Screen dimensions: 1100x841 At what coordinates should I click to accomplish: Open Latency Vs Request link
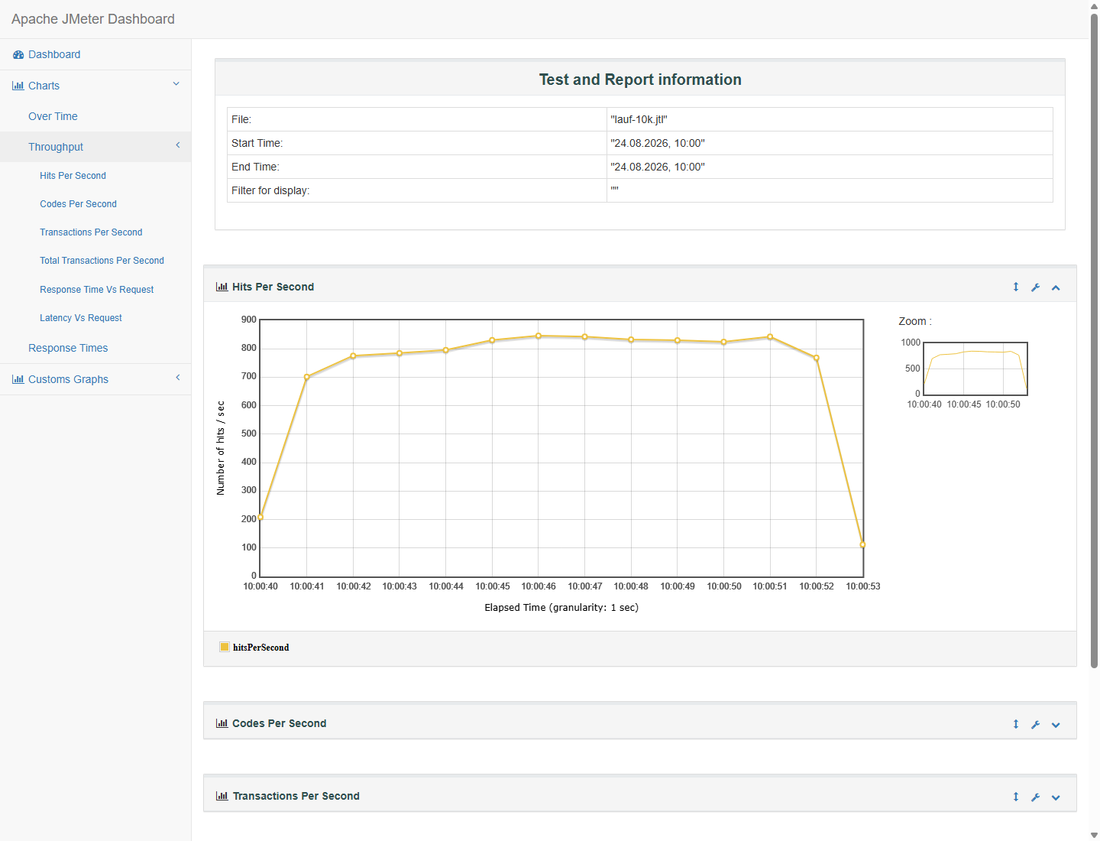tap(81, 318)
